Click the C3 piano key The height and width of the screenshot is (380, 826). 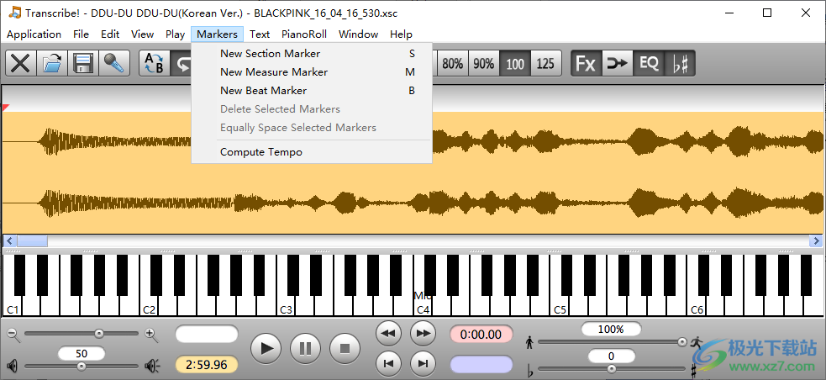(x=286, y=307)
